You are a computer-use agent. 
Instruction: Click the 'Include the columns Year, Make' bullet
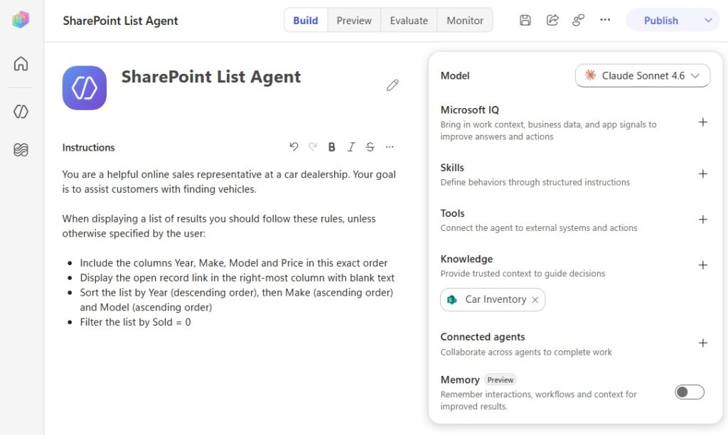(x=233, y=263)
